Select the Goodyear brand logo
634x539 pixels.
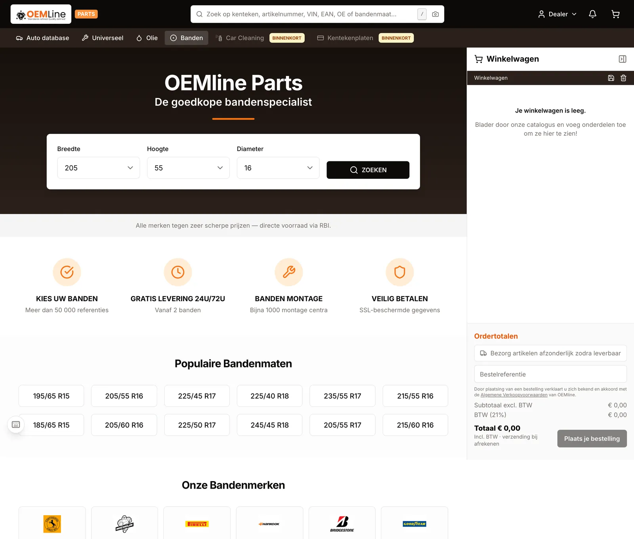click(414, 524)
